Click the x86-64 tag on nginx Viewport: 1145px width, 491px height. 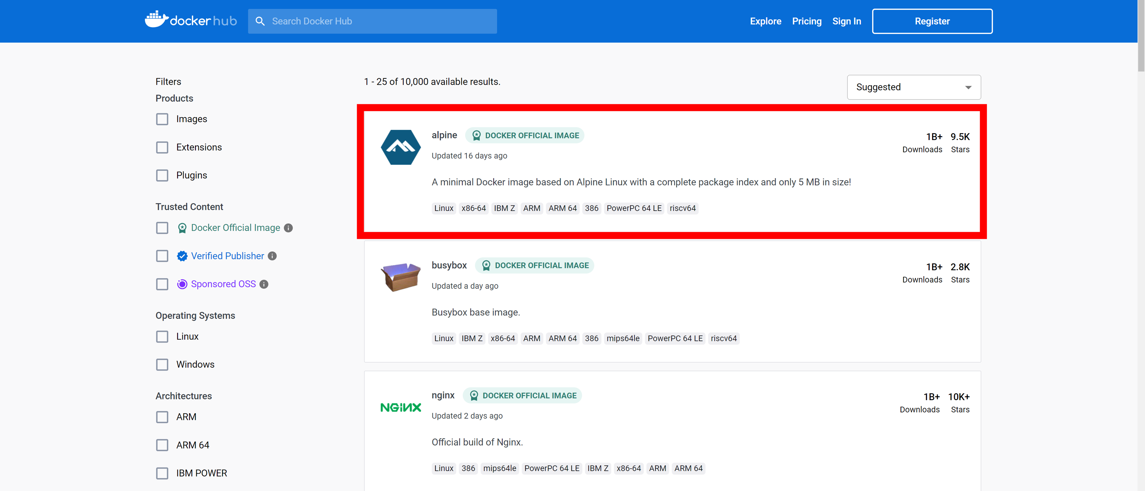tap(628, 468)
